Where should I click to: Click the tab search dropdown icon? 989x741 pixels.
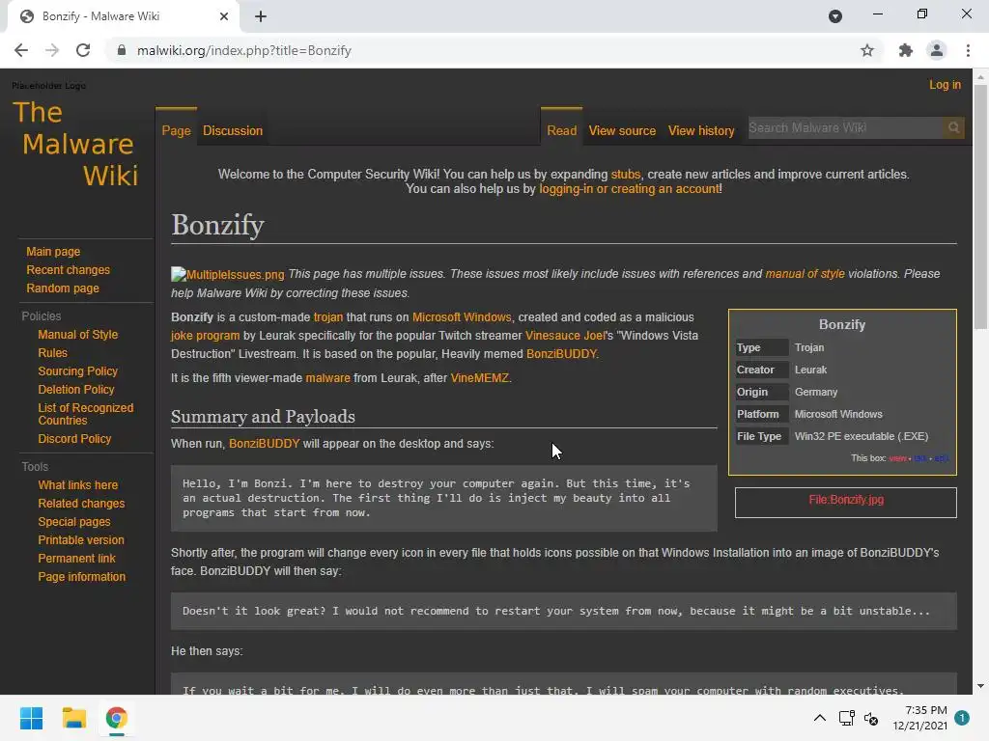(x=835, y=16)
